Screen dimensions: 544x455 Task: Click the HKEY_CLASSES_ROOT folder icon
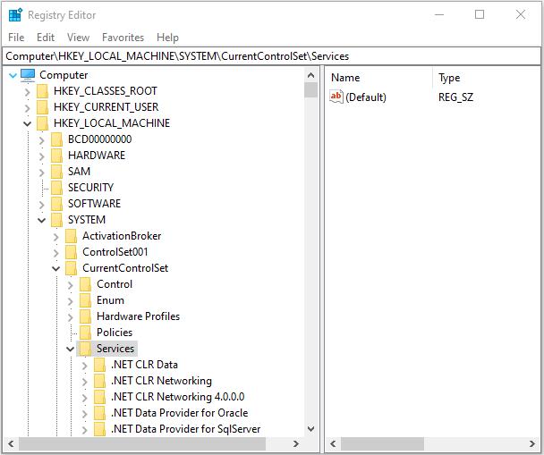42,91
